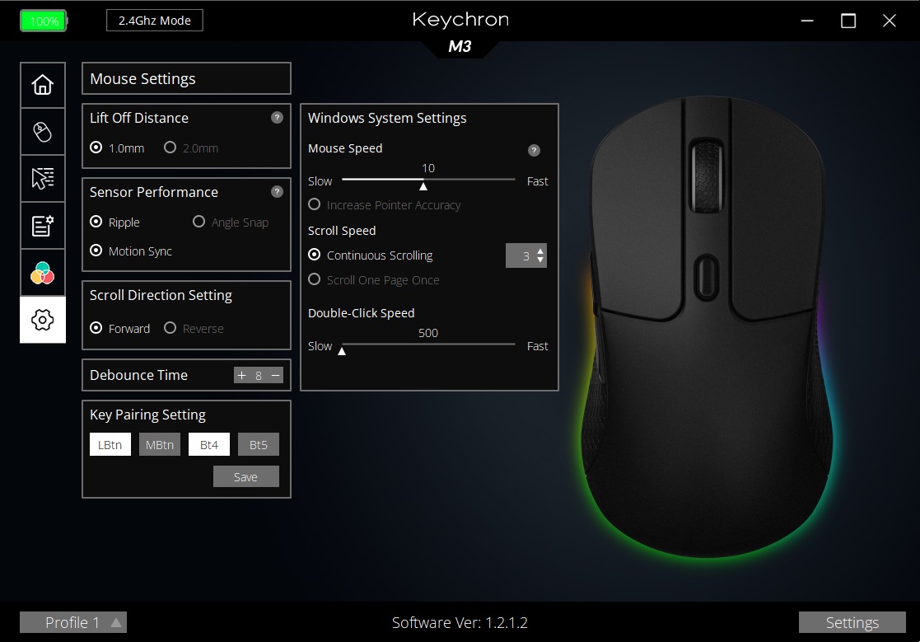
Task: Expand the Profile 1 selector
Action: (x=73, y=622)
